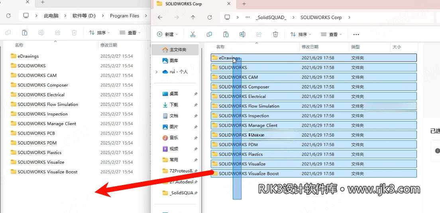Image resolution: width=440 pixels, height=213 pixels.
Task: Sort by 修改日期 column in right window
Action: point(310,47)
